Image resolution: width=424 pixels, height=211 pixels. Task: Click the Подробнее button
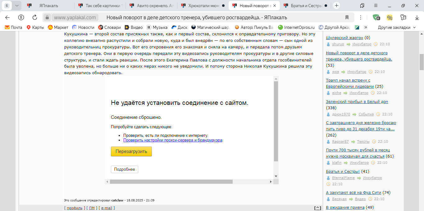pos(125,169)
